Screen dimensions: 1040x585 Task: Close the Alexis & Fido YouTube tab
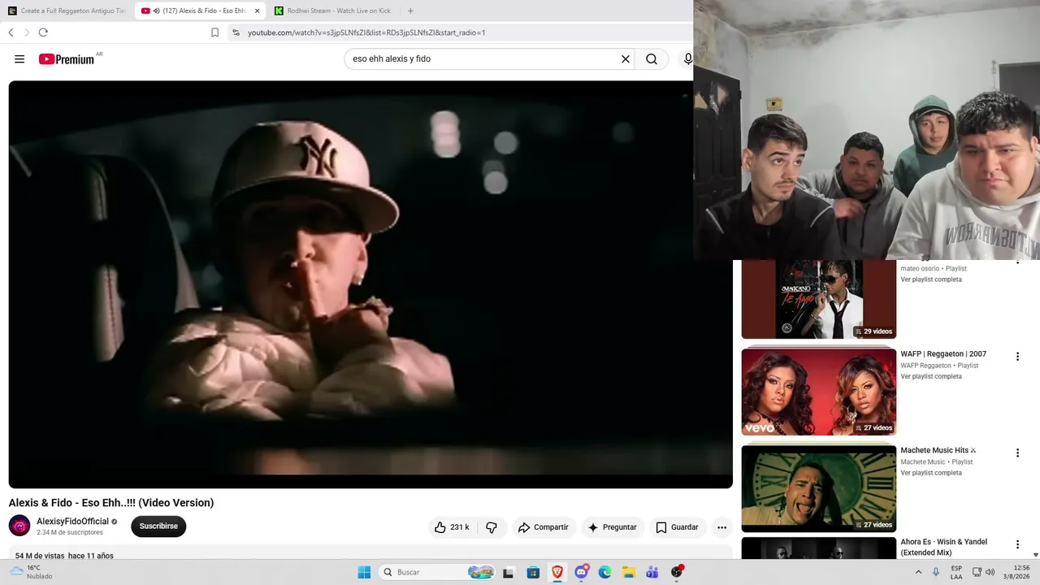click(x=257, y=11)
